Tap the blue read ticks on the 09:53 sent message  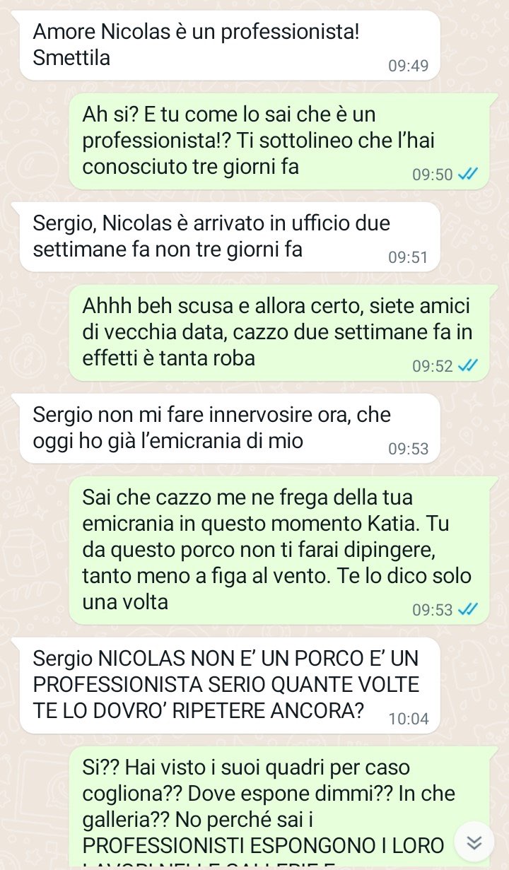tap(469, 609)
